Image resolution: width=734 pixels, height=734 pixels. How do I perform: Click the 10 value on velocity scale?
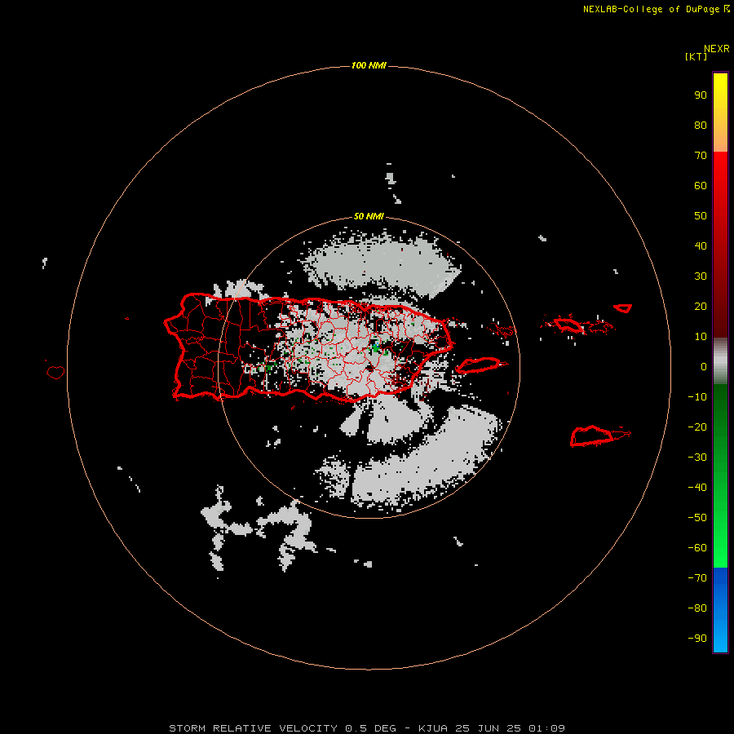click(701, 337)
